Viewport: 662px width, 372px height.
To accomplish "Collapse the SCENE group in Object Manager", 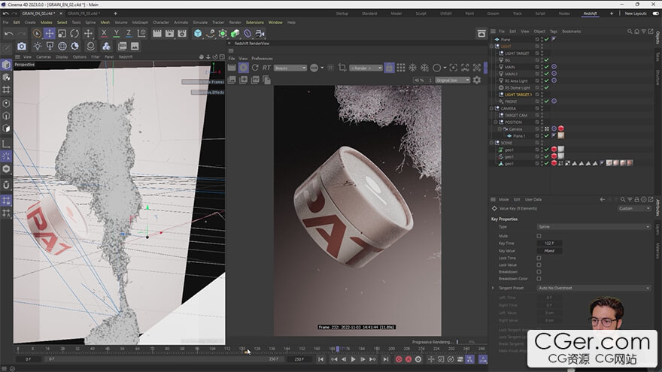I will (x=491, y=143).
